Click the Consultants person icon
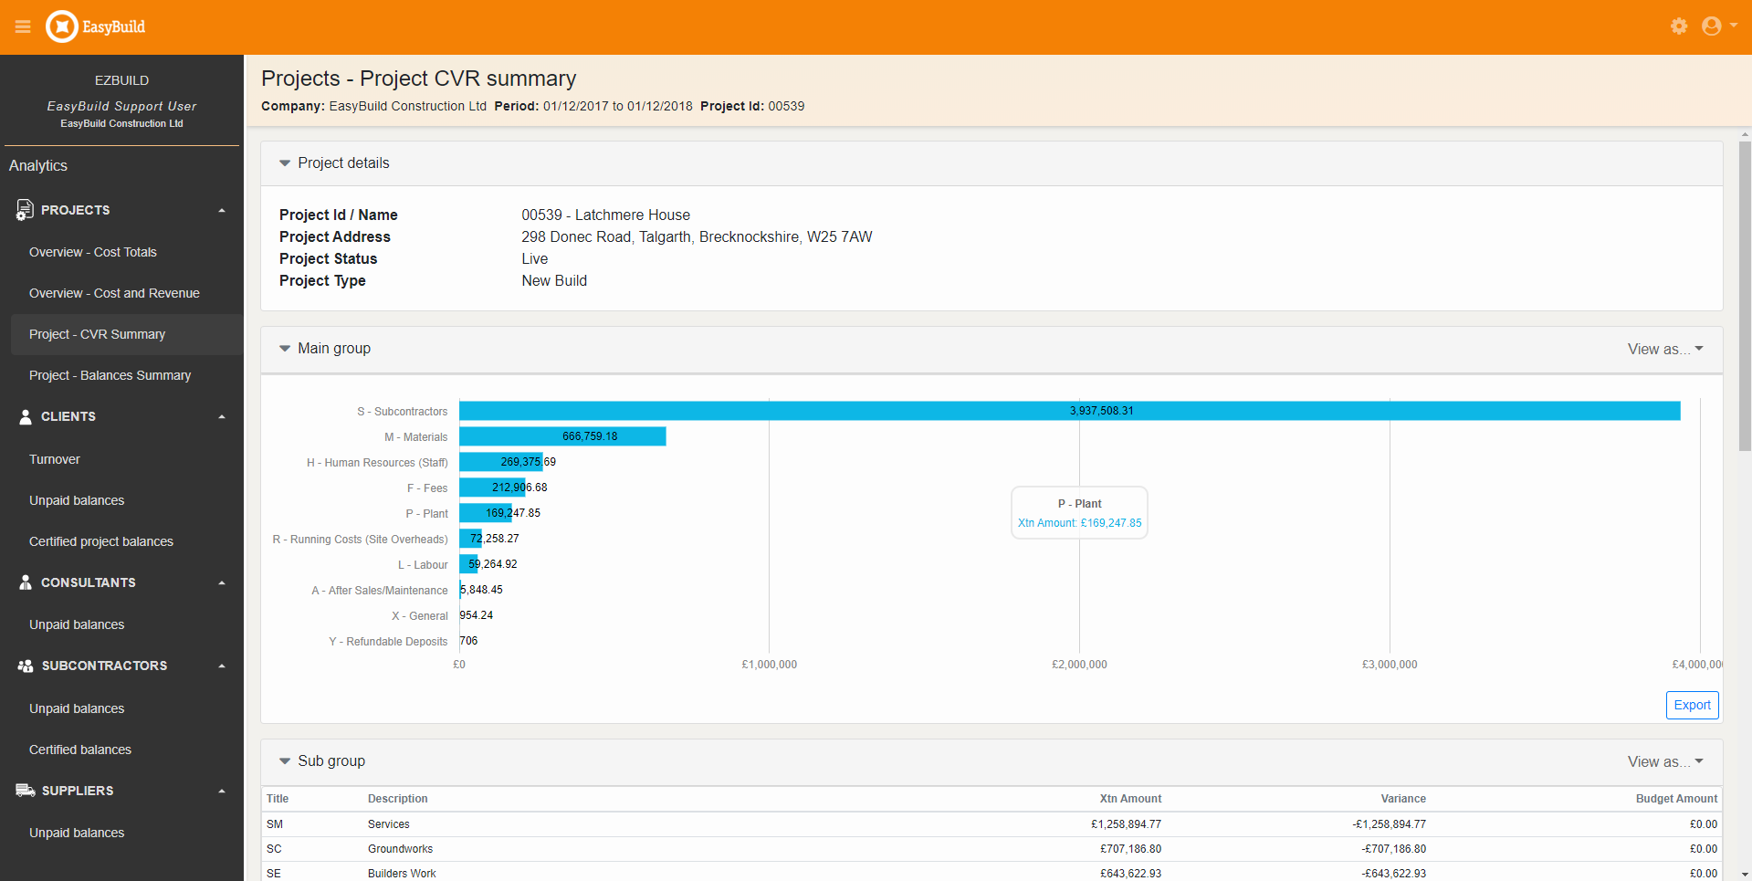The width and height of the screenshot is (1752, 881). [x=26, y=582]
